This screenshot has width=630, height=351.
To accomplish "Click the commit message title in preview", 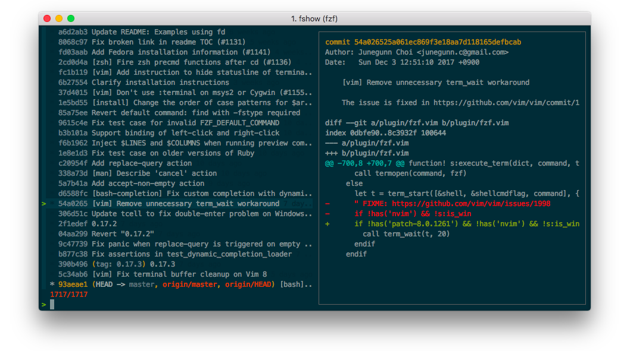I will 435,83.
